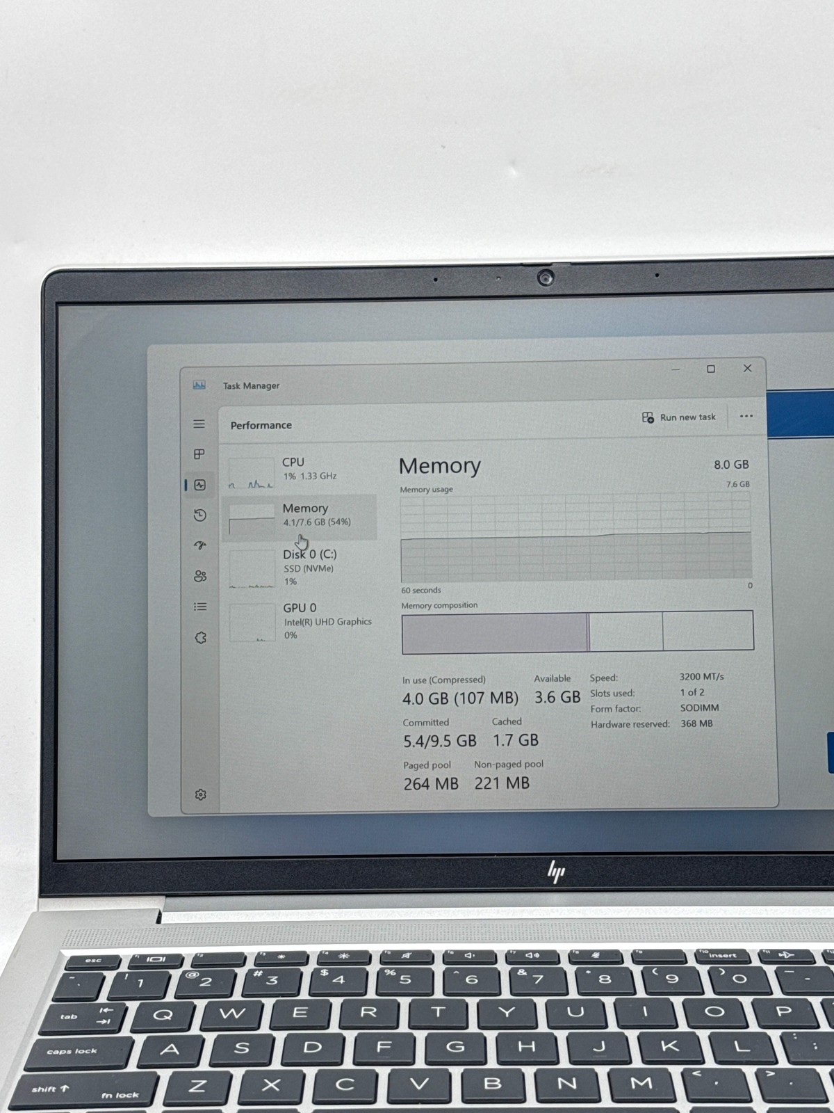834x1113 pixels.
Task: Minimize the Task Manager window
Action: (x=676, y=369)
